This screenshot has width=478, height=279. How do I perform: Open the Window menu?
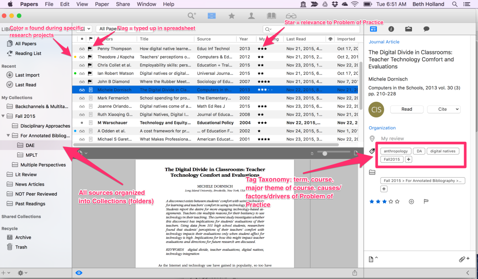(146, 4)
